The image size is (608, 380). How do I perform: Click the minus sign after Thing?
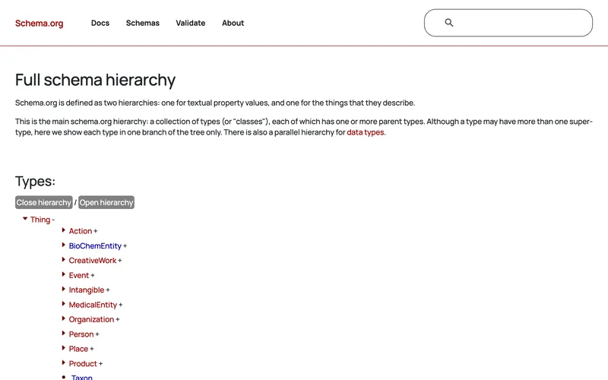coord(53,220)
